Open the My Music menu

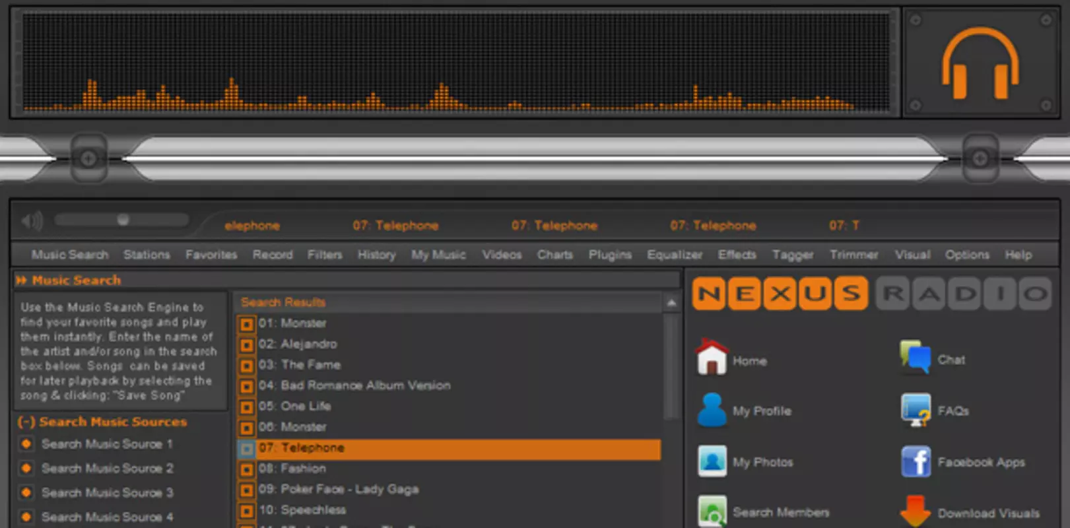438,255
